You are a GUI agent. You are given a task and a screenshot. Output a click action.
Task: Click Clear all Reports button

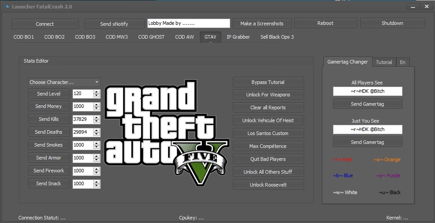point(268,108)
